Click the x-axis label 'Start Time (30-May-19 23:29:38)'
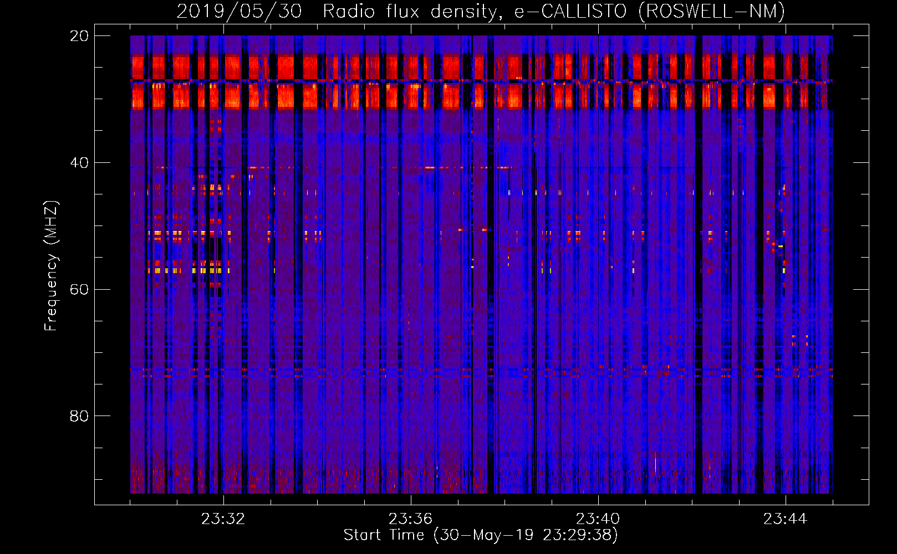The height and width of the screenshot is (554, 897). 481,535
